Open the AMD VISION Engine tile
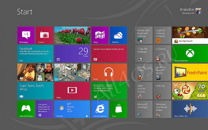The image size is (208, 130). pos(144,91)
